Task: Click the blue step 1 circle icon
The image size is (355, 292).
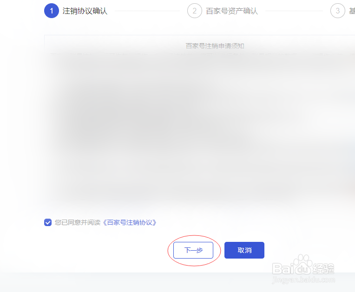Action: [52, 11]
